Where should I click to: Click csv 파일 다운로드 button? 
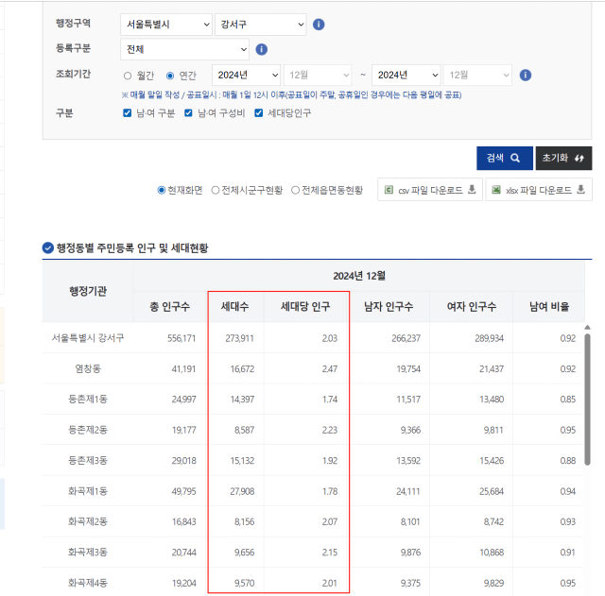point(430,190)
